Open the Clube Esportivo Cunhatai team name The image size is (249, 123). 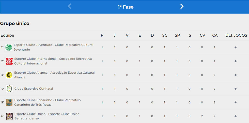coord(34,89)
